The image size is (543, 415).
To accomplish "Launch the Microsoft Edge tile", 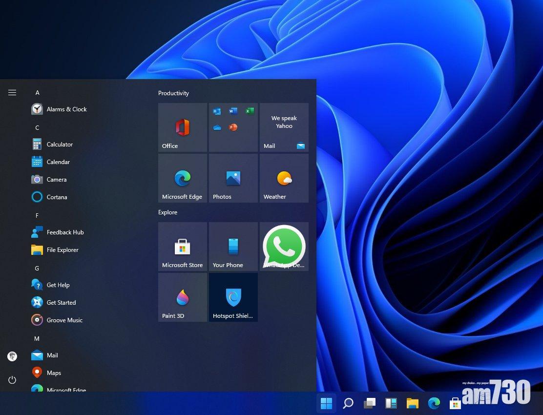I will click(182, 178).
